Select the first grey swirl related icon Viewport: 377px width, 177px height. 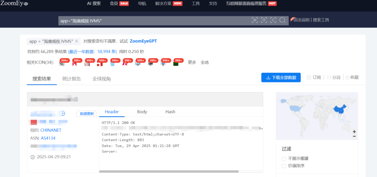62,64
